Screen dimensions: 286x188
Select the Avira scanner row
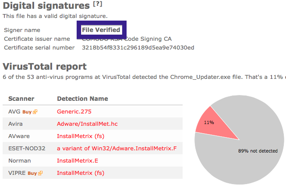(92, 124)
